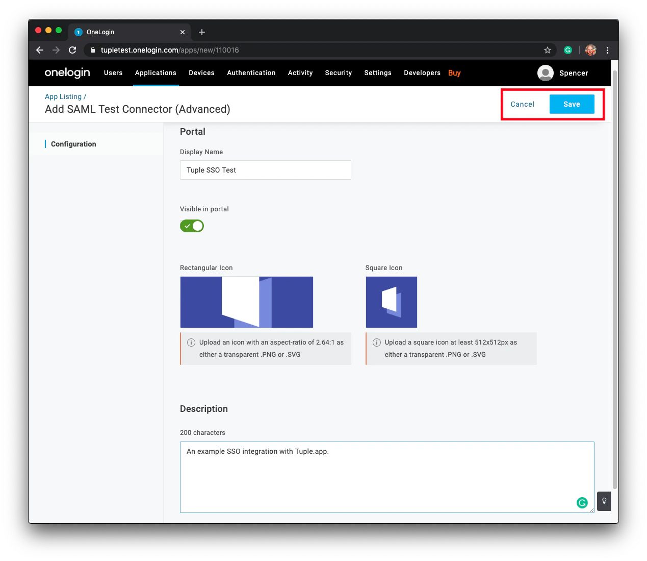Click the Buy link

click(x=454, y=72)
